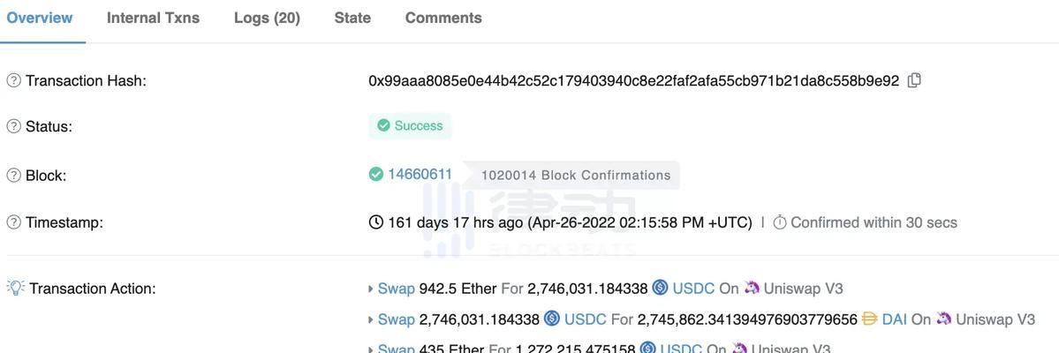Click stopwatch icon near Confirmed within 30 secs
The image size is (1059, 353).
pyautogui.click(x=779, y=222)
